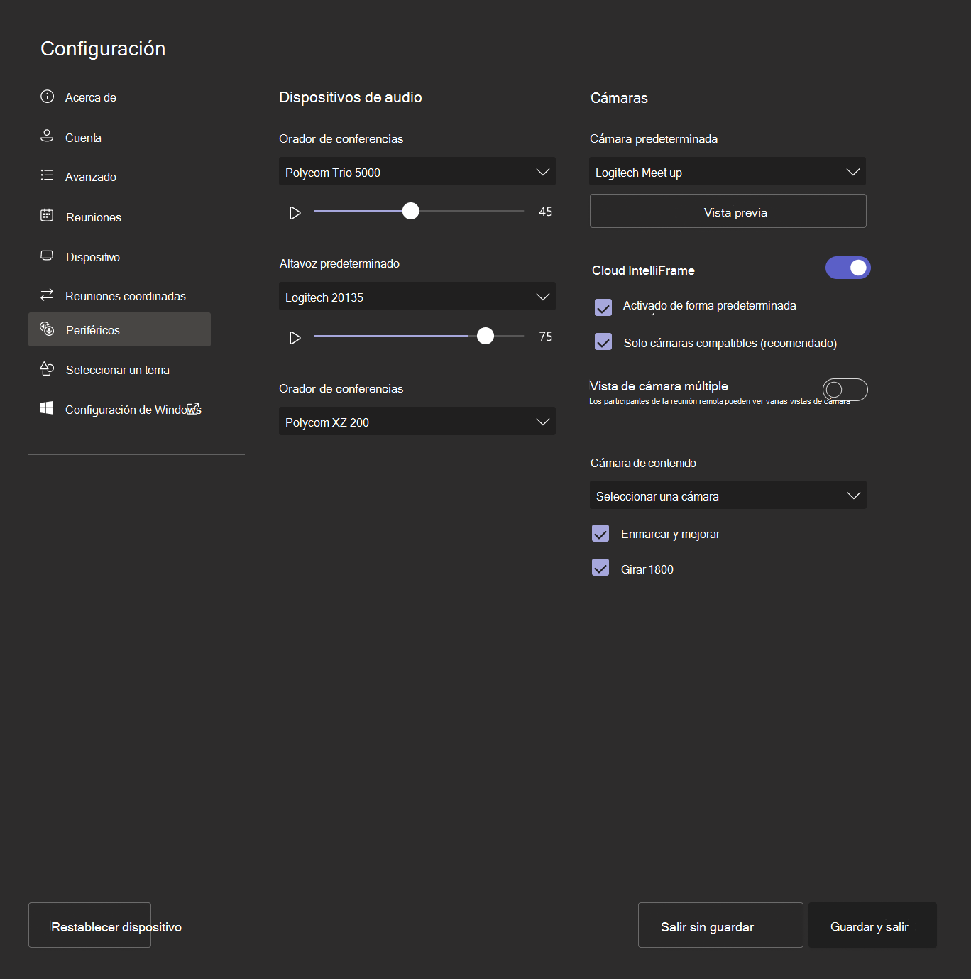The height and width of the screenshot is (979, 971).
Task: Select Seleccionar un tema in the sidebar
Action: [117, 369]
